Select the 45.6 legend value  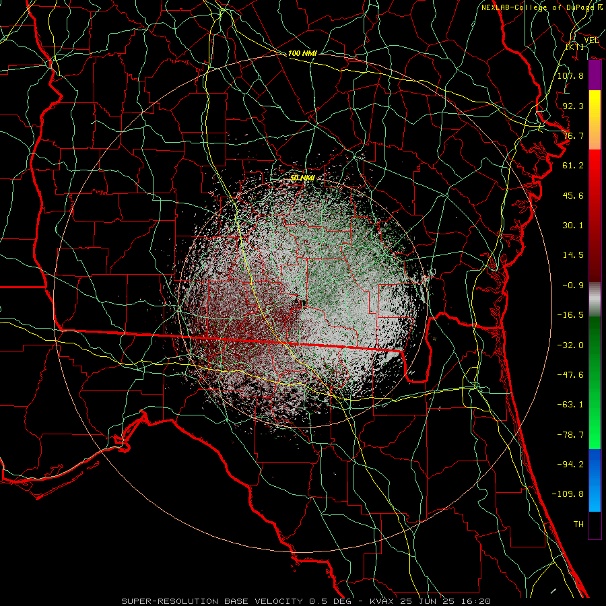point(573,195)
